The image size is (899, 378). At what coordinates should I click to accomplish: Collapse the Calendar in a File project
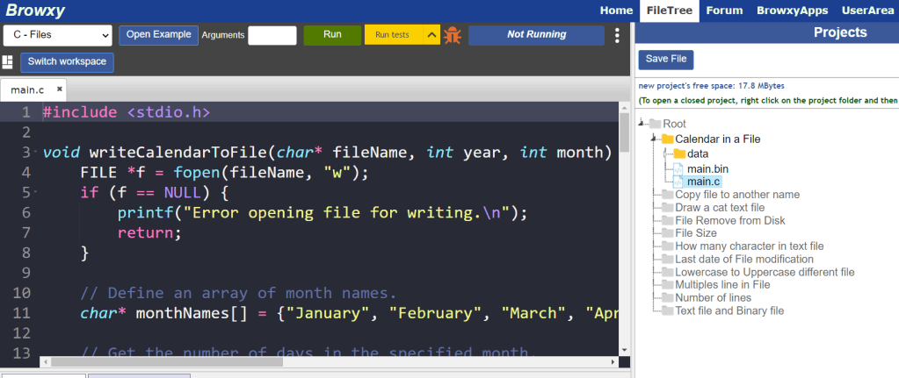[x=654, y=139]
